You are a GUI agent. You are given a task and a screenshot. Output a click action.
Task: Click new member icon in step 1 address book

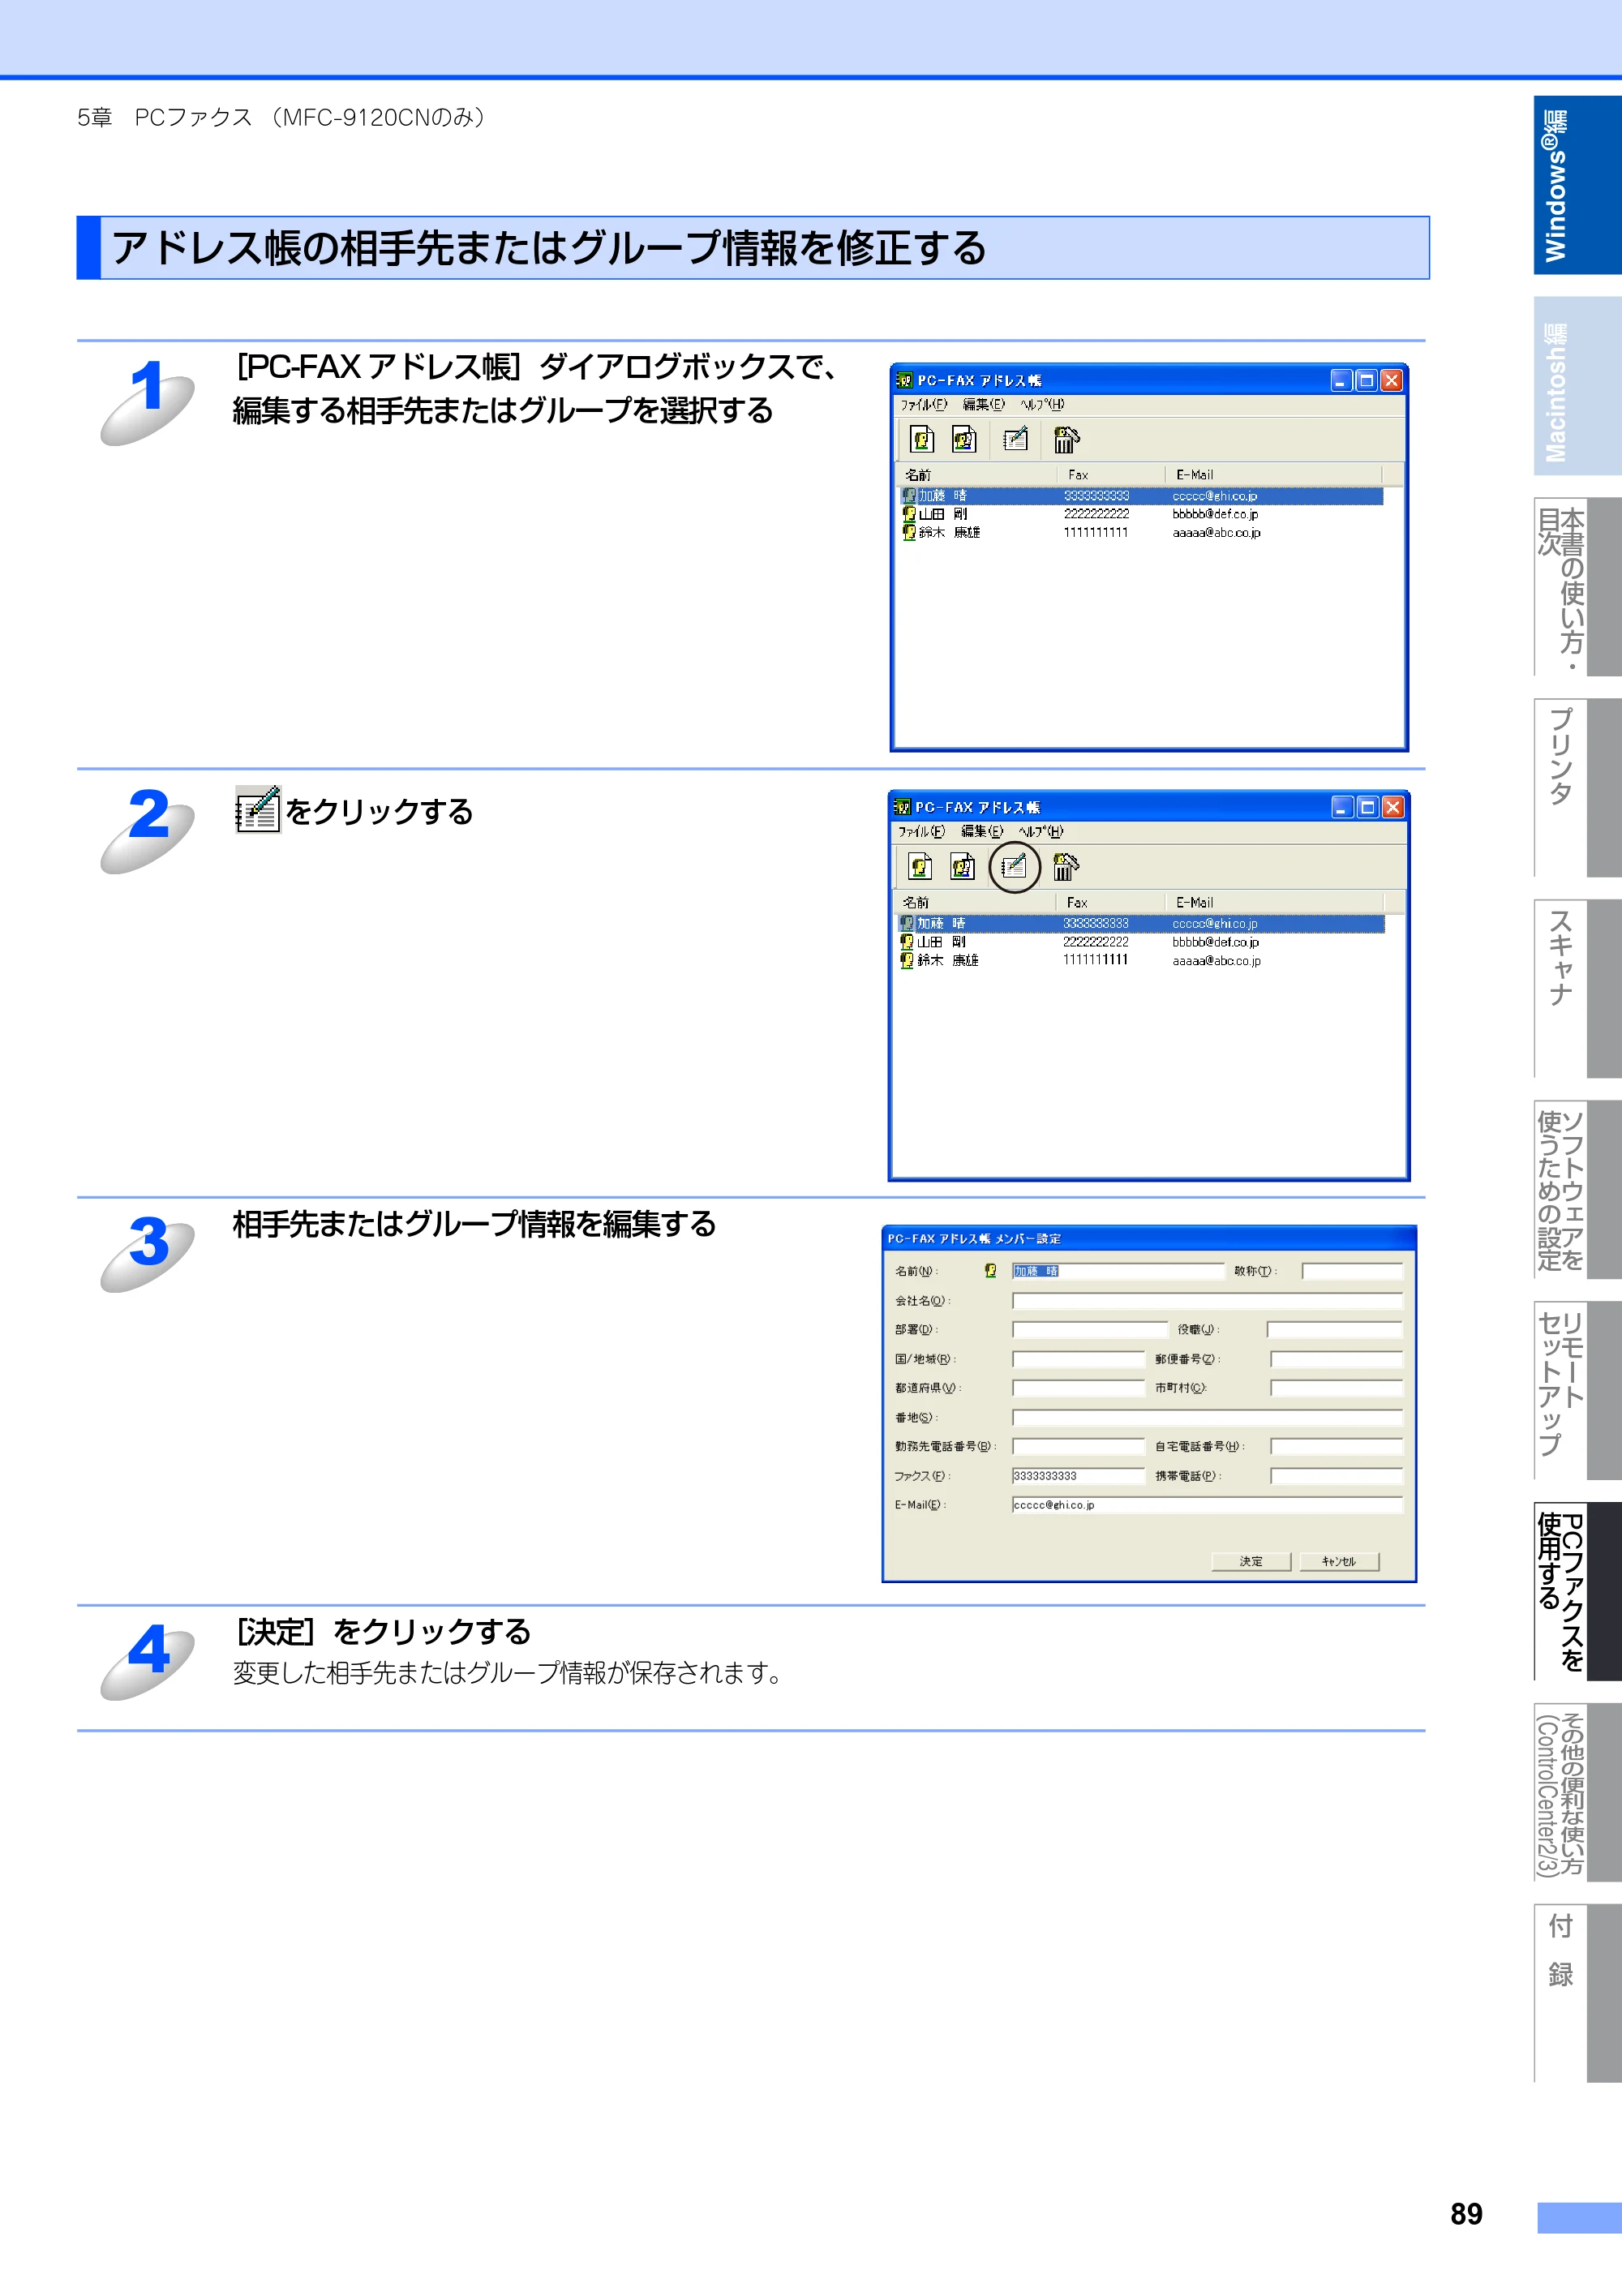click(x=922, y=439)
